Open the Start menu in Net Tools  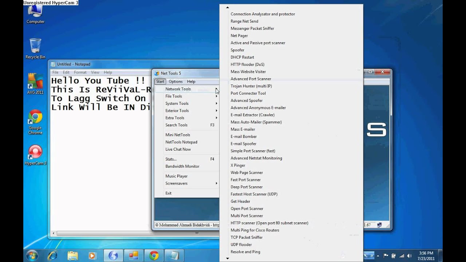160,82
